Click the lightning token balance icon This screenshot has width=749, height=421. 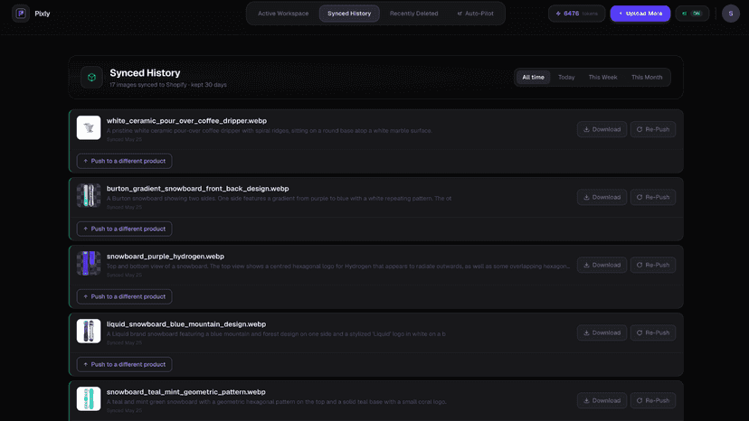click(x=558, y=14)
